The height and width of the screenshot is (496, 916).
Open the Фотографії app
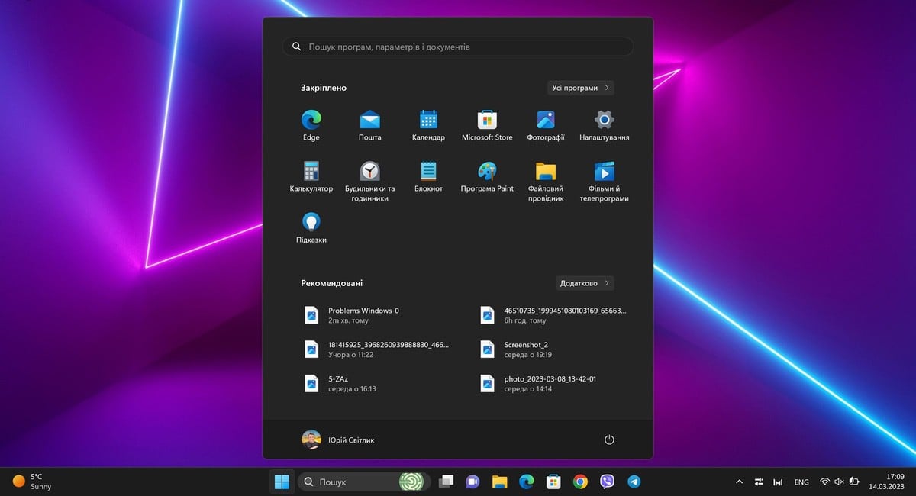point(546,125)
